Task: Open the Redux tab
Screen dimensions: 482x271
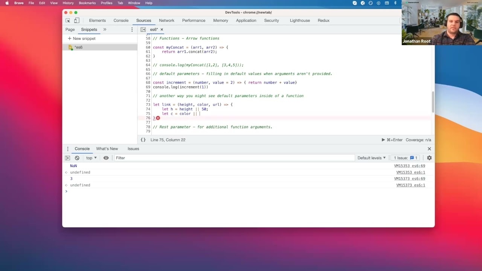Action: [x=323, y=20]
